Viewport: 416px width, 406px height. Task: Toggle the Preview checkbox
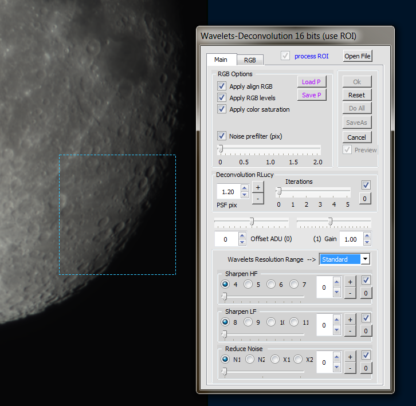click(347, 149)
